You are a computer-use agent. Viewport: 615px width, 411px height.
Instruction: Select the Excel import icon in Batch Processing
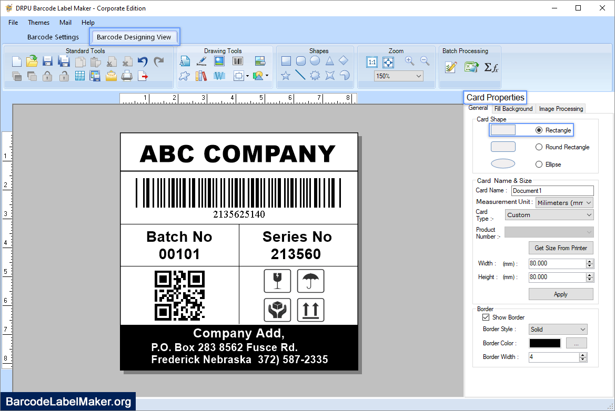pyautogui.click(x=470, y=67)
